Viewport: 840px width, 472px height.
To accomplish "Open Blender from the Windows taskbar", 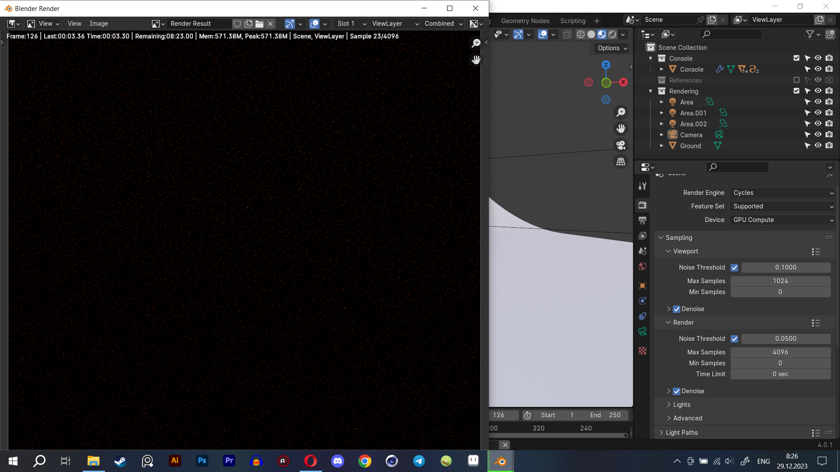I will (x=500, y=461).
